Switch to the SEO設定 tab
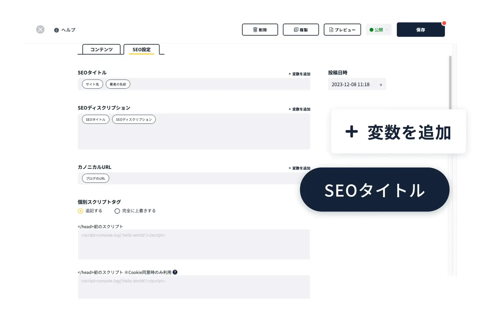The image size is (481, 321). (141, 49)
